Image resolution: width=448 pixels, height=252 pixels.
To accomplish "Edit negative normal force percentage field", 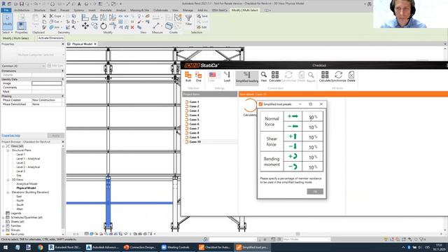I will (313, 127).
